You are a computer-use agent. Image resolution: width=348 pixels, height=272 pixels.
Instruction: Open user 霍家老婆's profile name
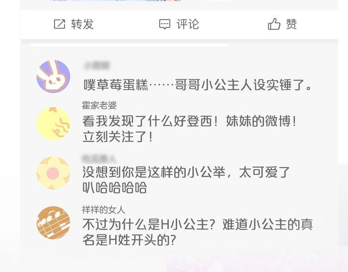[99, 105]
